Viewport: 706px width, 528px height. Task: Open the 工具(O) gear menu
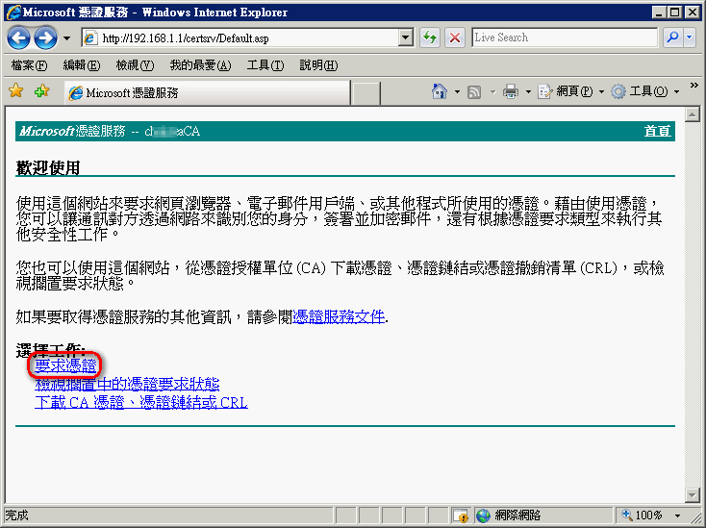(644, 91)
